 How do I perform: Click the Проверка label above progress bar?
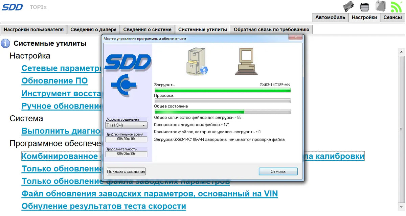(164, 95)
